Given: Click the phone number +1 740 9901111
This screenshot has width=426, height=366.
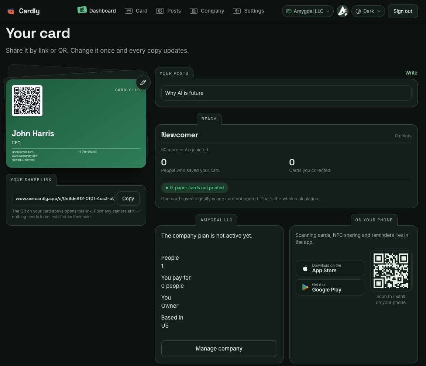Looking at the screenshot, I should [87, 152].
